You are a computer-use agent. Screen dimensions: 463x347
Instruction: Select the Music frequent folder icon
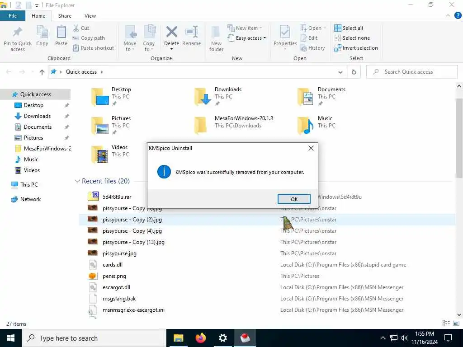[x=305, y=126]
